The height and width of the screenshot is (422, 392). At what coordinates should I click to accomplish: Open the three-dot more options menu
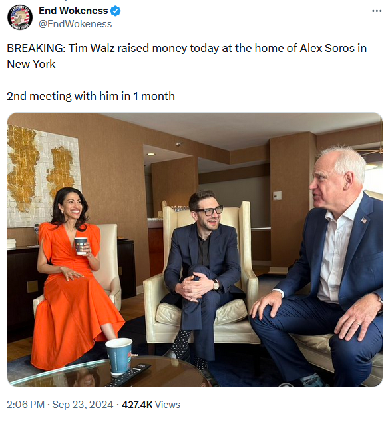click(377, 11)
